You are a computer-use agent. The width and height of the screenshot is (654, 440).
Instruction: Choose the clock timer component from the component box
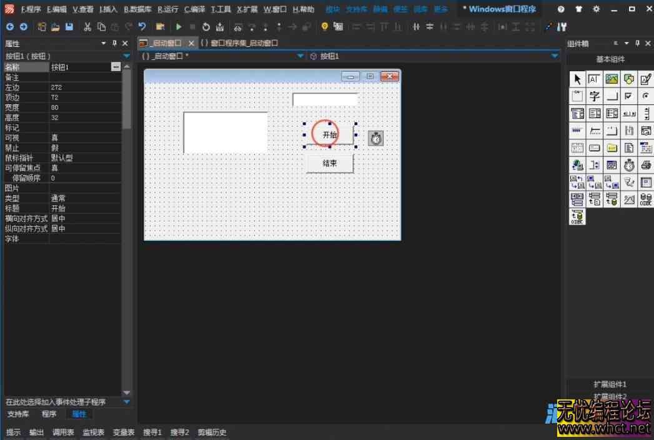pos(629,165)
